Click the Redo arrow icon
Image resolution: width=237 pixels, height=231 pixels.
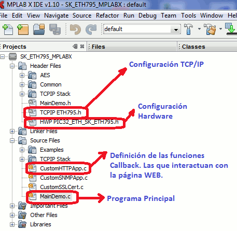[x=91, y=30]
